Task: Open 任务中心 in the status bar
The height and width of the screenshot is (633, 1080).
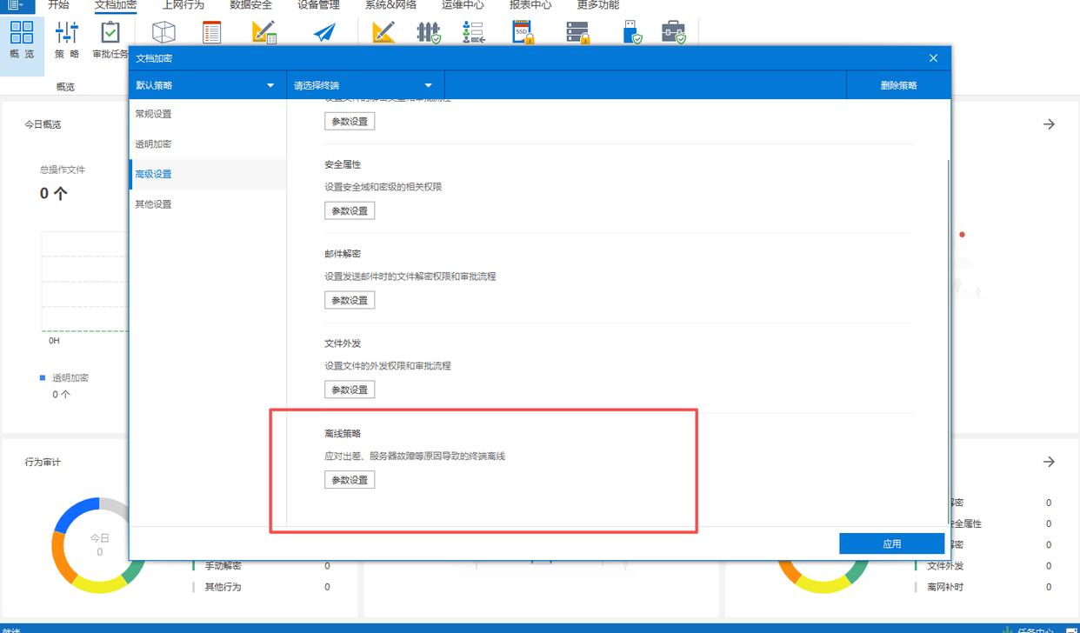Action: click(1029, 630)
